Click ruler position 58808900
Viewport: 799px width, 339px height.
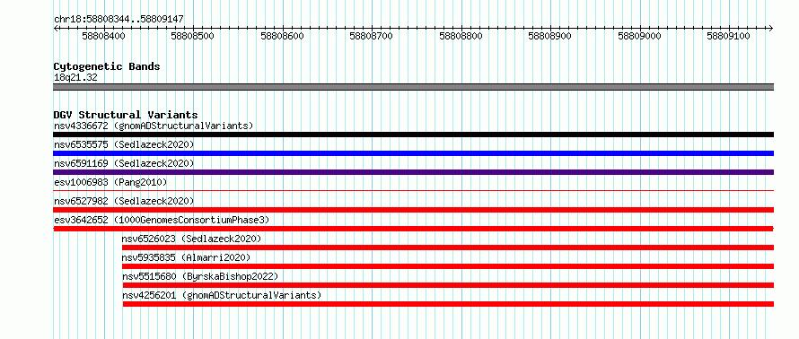(x=549, y=36)
